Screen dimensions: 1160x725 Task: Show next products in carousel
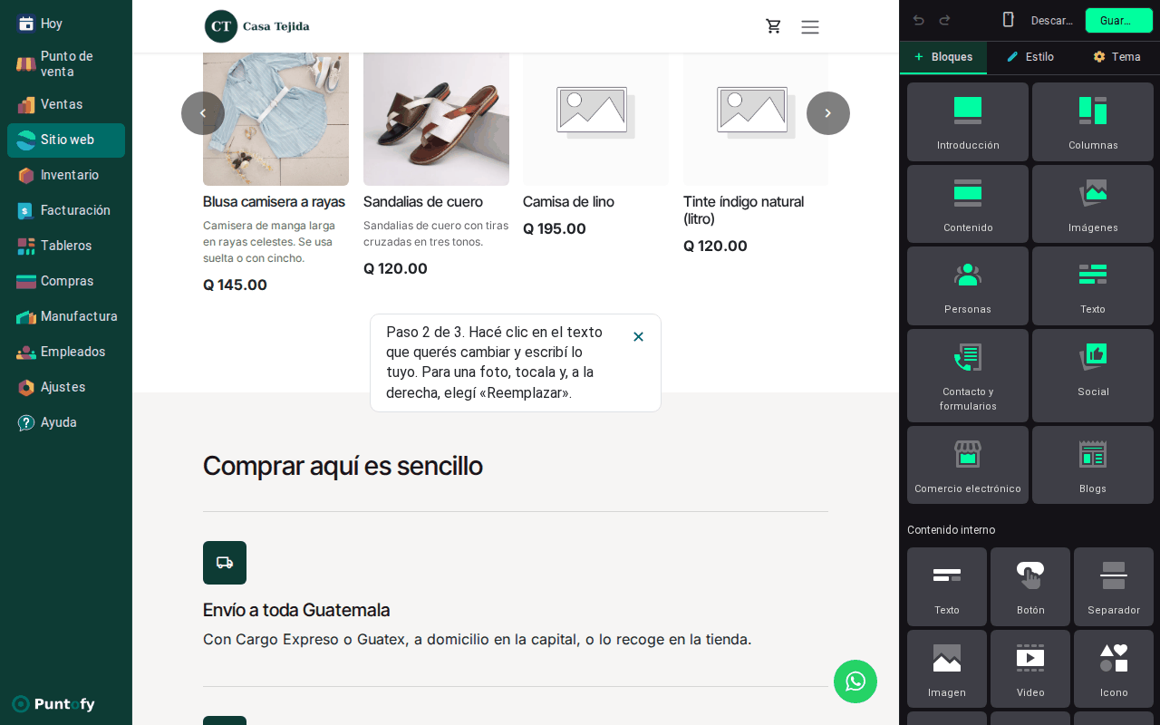click(828, 113)
